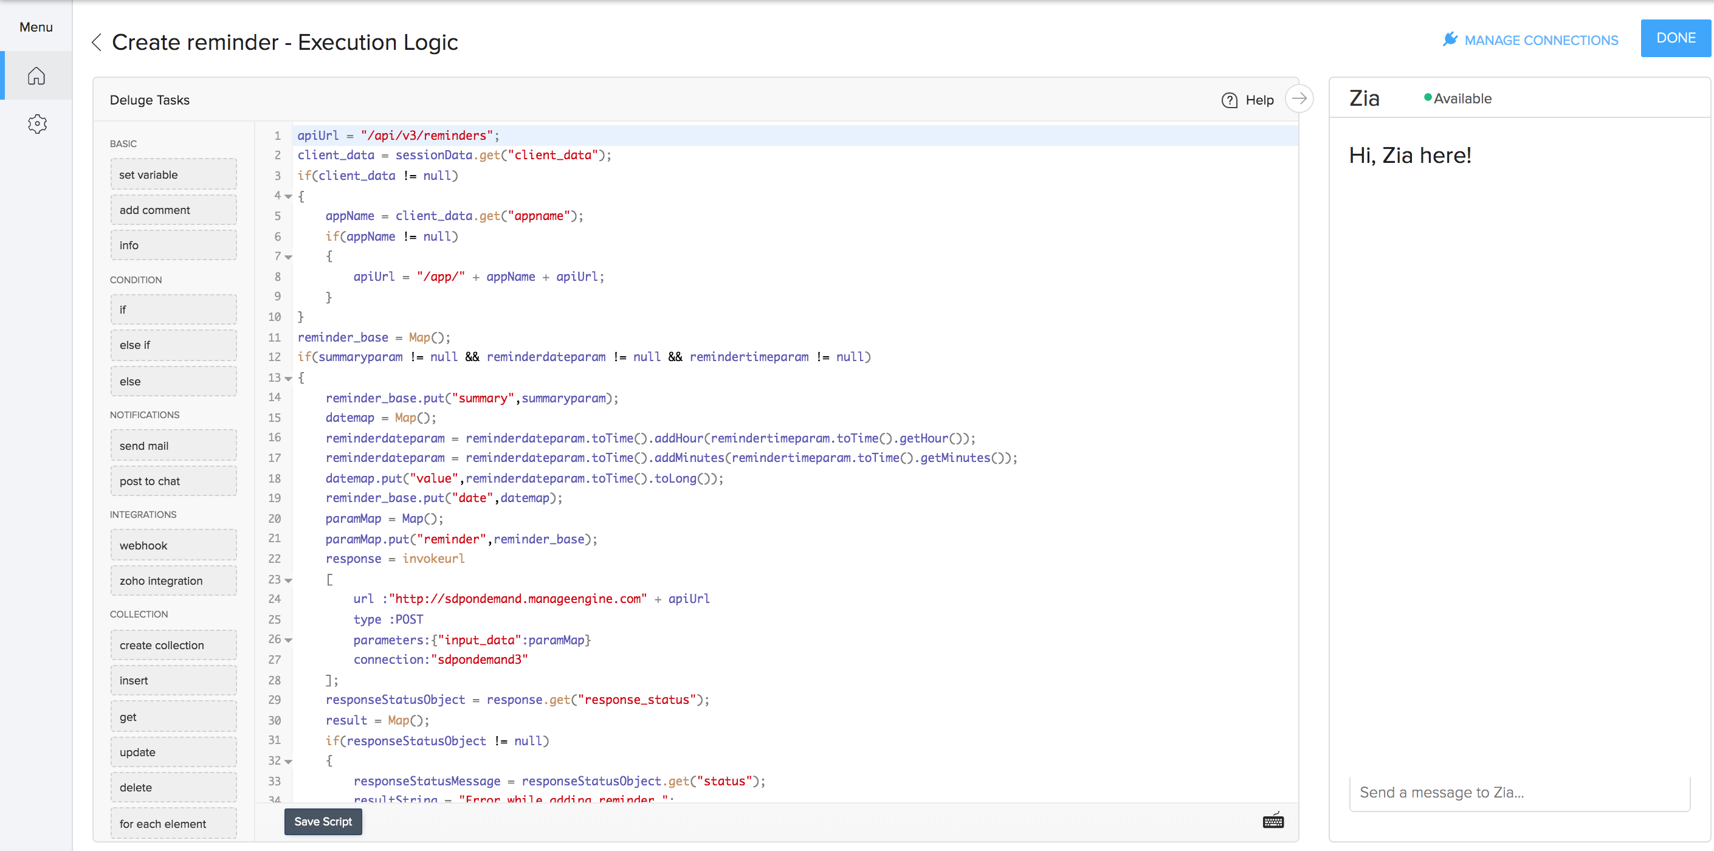1714x851 pixels.
Task: Collapse the code block at line 7
Action: pyautogui.click(x=288, y=257)
